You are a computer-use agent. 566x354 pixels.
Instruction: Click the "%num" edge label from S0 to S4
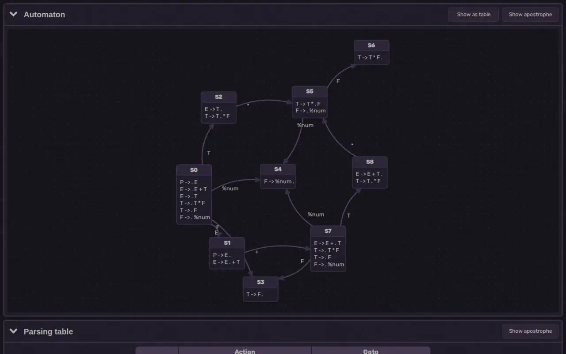[230, 189]
